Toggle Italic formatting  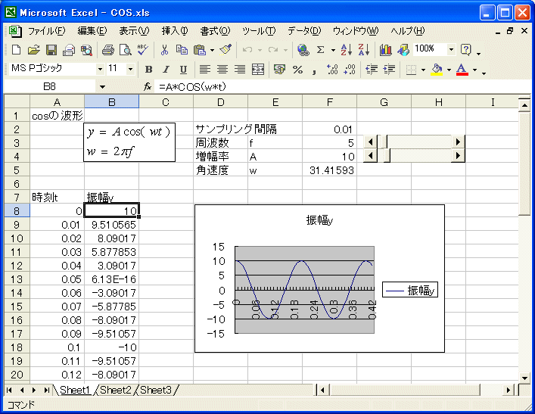point(166,70)
